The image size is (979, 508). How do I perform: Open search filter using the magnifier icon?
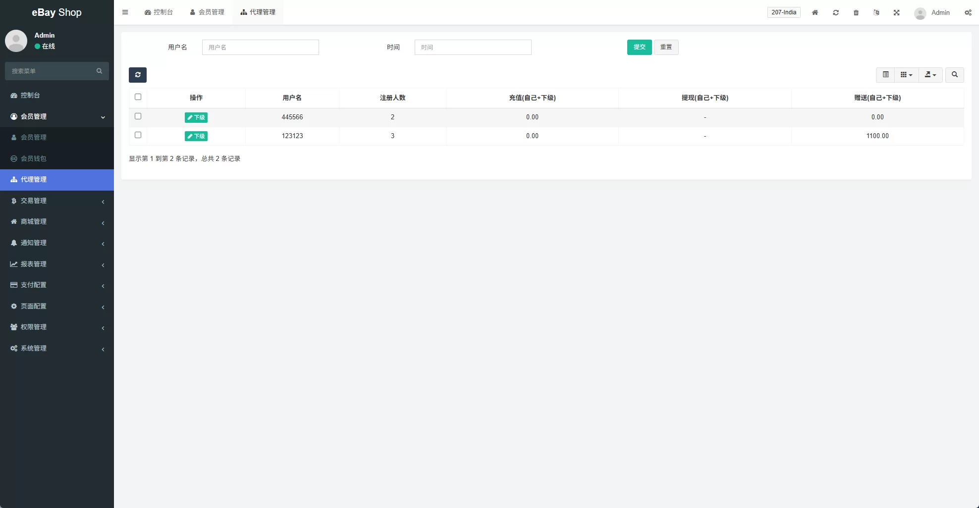(x=954, y=75)
